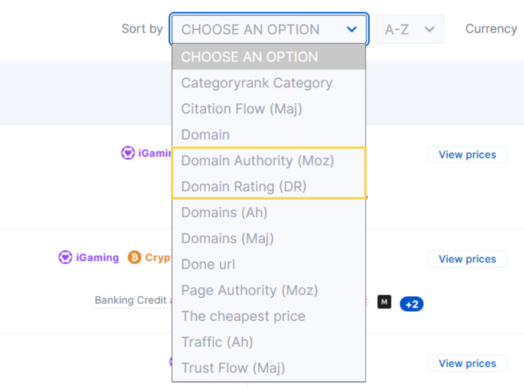Click View prices on the first listing
Screen dimensions: 524x389
(467, 155)
